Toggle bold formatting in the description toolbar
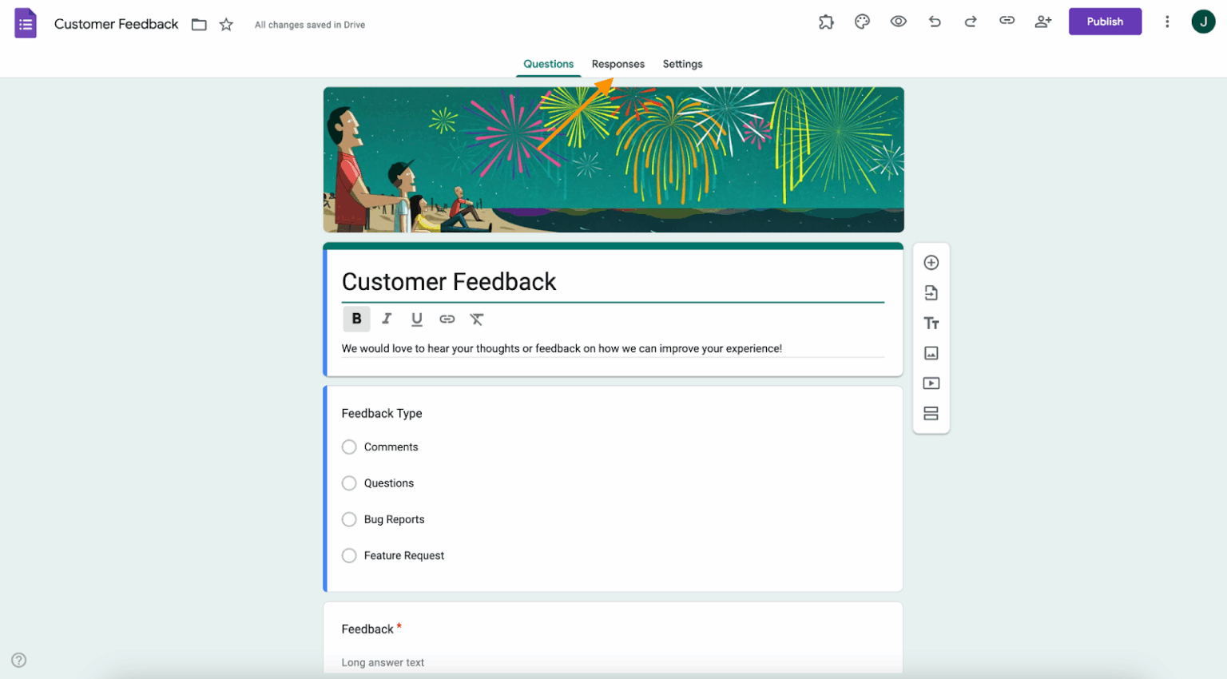 tap(356, 319)
